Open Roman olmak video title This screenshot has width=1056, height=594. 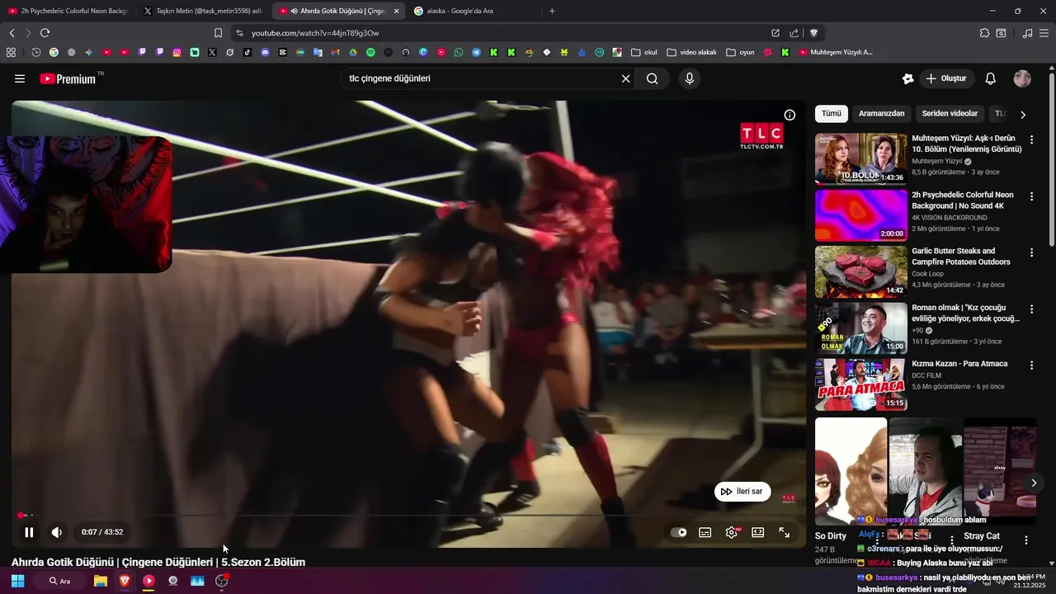click(x=965, y=313)
